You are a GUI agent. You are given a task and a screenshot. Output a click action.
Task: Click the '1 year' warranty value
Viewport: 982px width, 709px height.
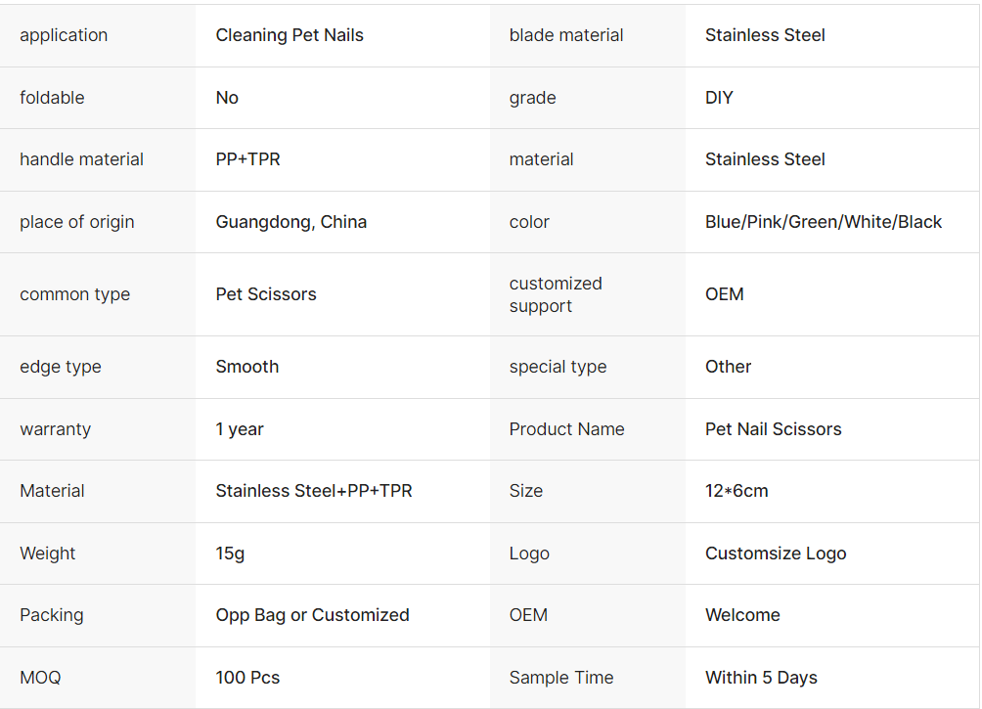tap(240, 429)
